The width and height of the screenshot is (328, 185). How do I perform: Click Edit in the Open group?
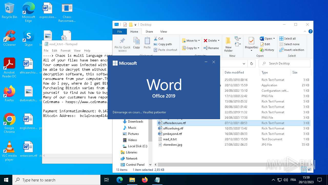[265, 44]
